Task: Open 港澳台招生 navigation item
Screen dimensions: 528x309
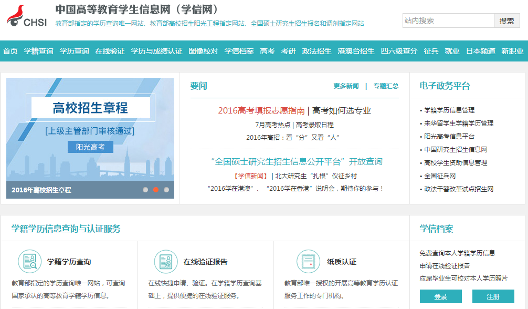Action: tap(356, 51)
